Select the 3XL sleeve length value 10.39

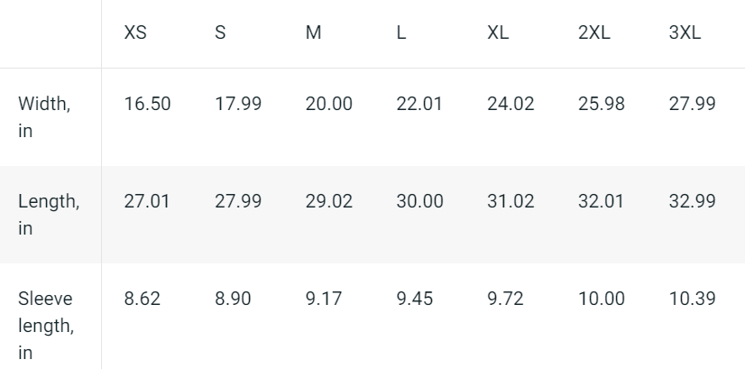click(692, 299)
